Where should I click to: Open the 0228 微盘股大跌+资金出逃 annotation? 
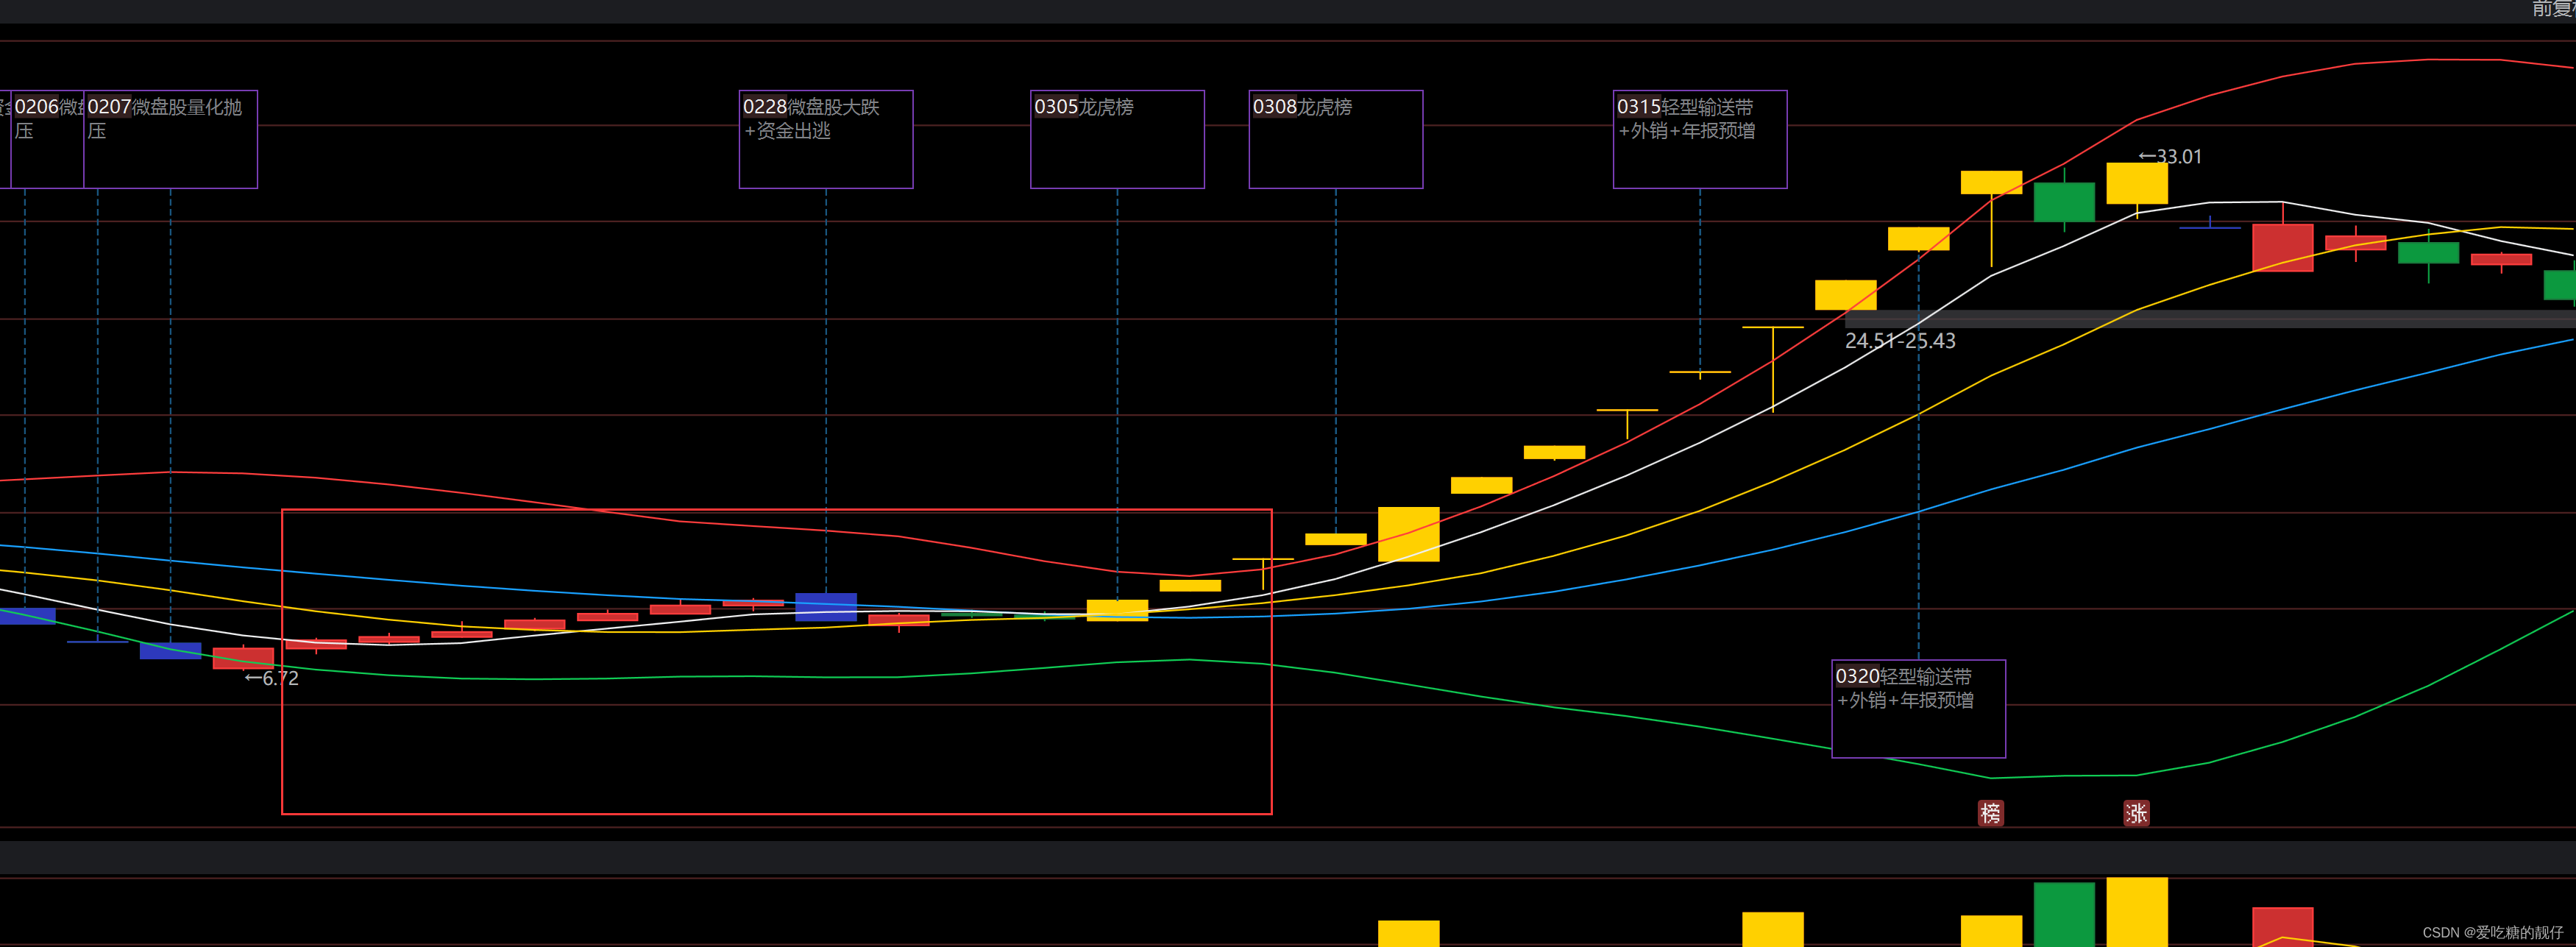click(x=826, y=139)
